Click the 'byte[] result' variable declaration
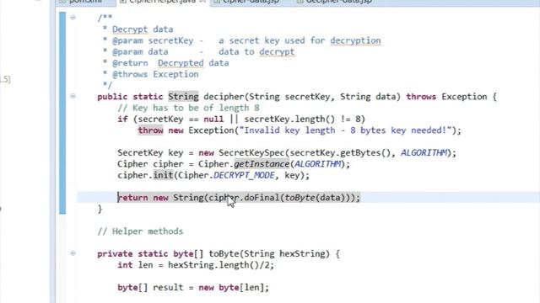The width and height of the screenshot is (540, 303). [x=150, y=287]
